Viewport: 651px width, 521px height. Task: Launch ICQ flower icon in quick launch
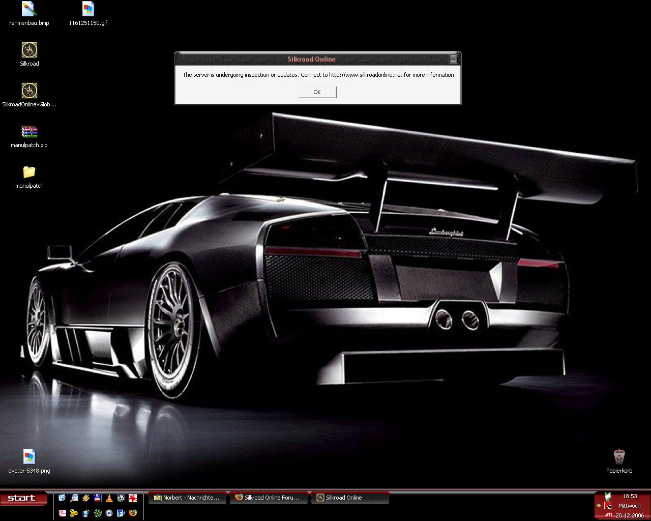[x=97, y=513]
